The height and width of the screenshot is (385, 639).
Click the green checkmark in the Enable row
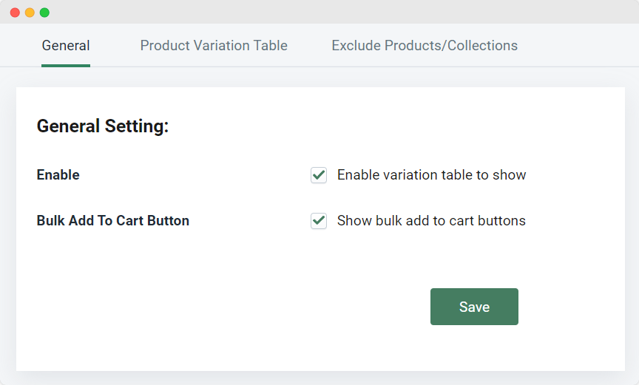(x=319, y=175)
